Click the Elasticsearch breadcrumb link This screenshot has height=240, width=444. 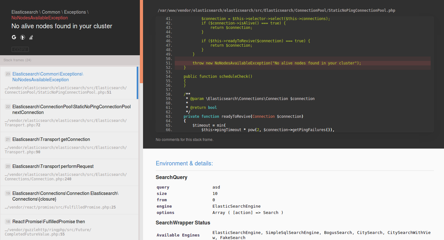coord(25,12)
